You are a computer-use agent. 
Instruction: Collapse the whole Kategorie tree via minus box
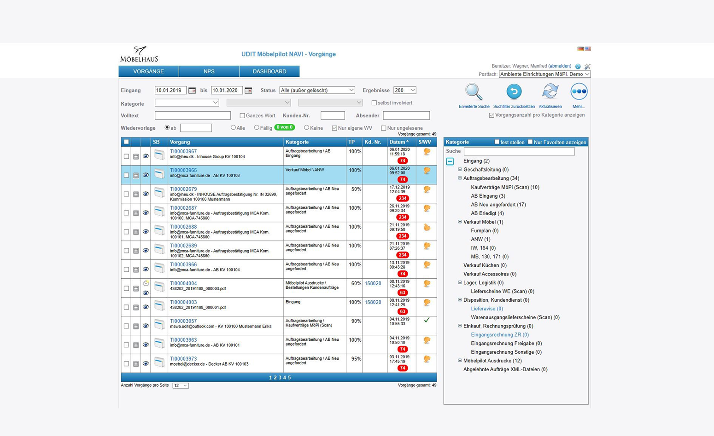tap(450, 161)
